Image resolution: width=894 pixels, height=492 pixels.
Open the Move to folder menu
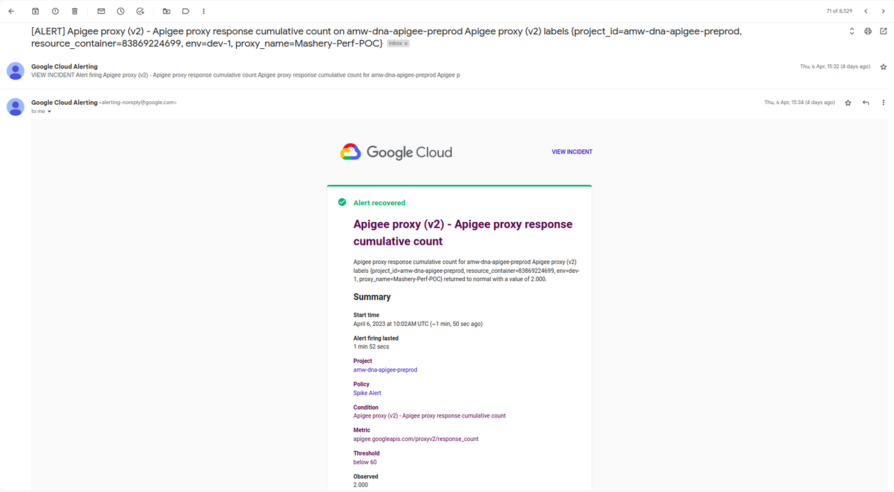point(166,11)
